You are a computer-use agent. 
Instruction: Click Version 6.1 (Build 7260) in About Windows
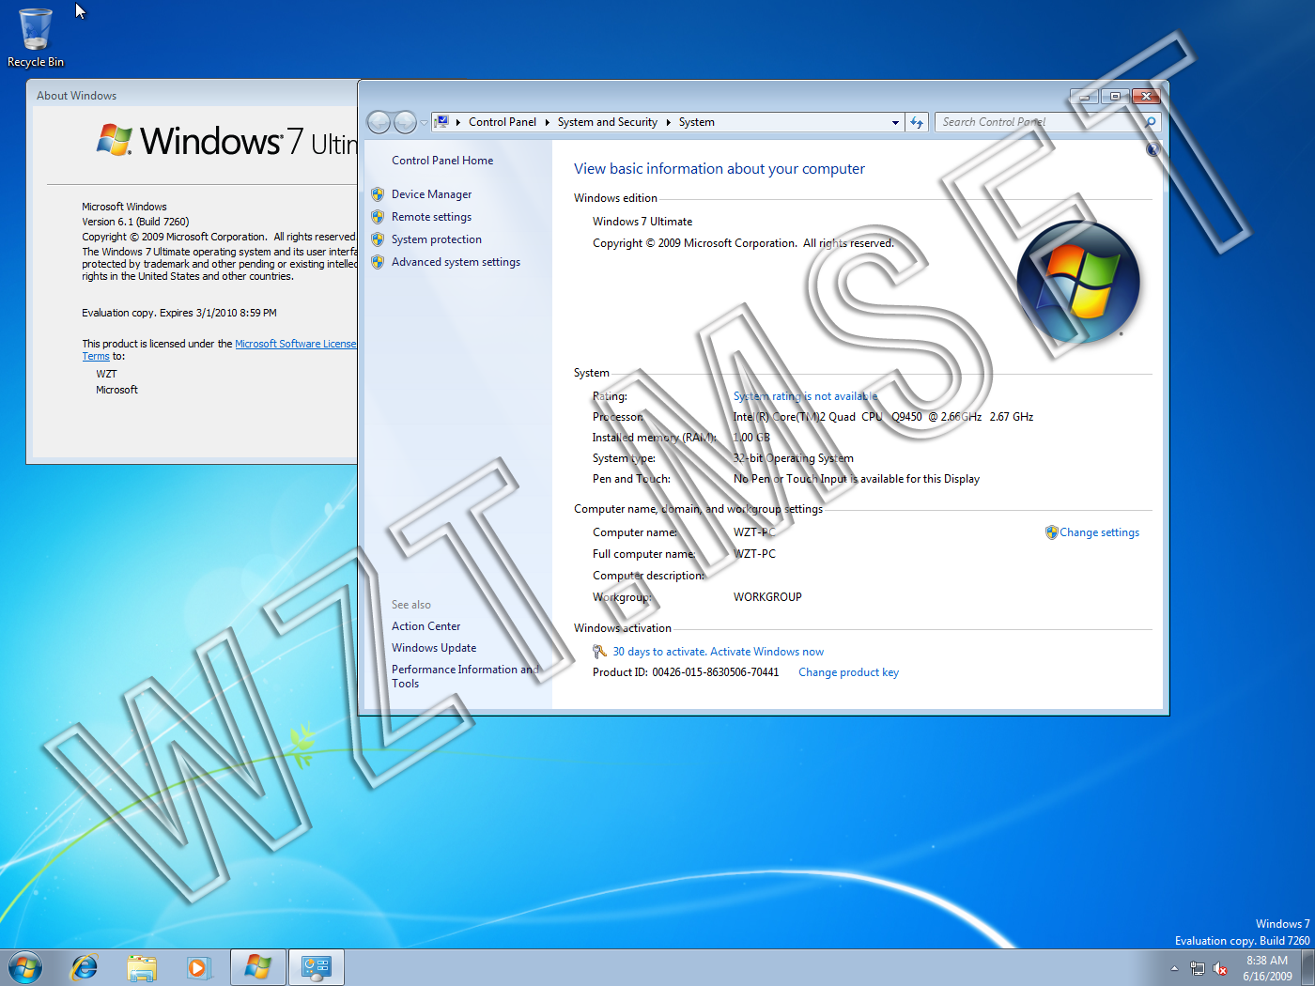(x=135, y=222)
